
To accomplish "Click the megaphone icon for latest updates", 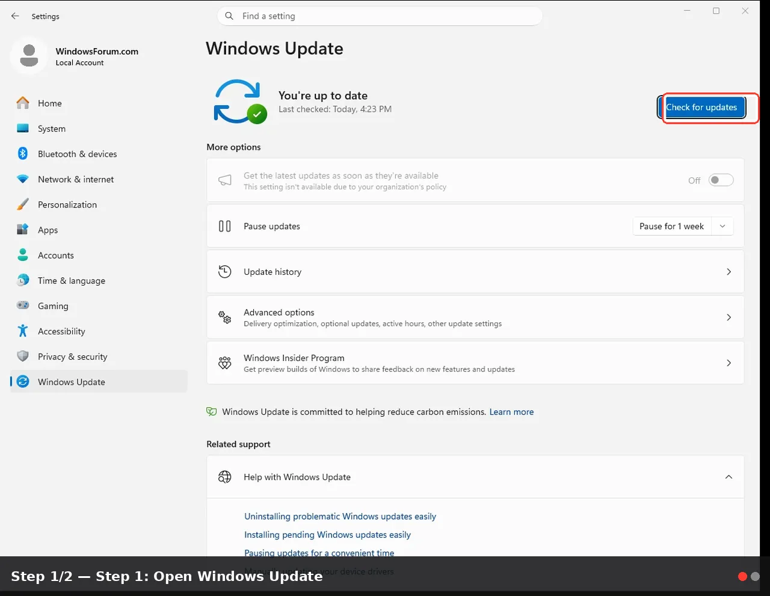I will click(x=225, y=180).
